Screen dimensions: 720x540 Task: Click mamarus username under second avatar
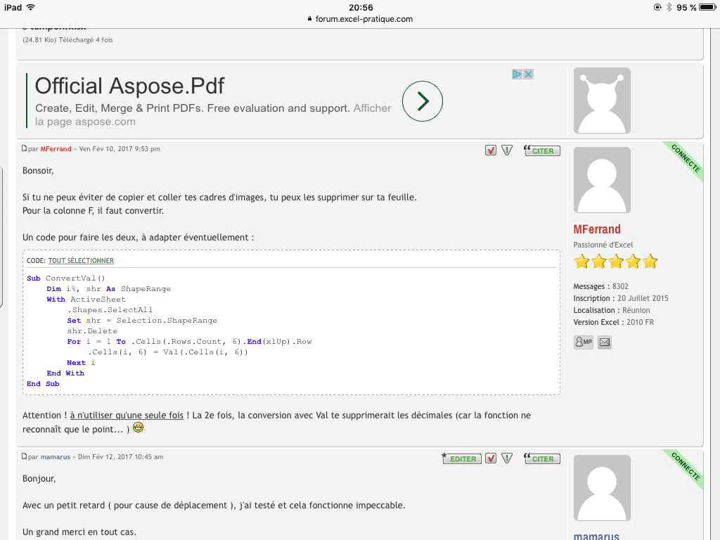[596, 535]
